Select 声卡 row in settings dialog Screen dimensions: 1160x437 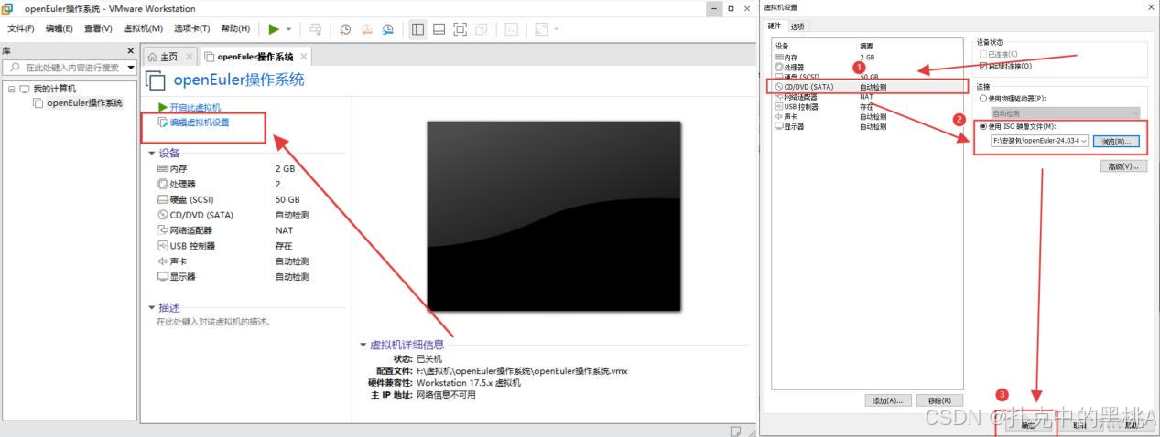(x=867, y=117)
